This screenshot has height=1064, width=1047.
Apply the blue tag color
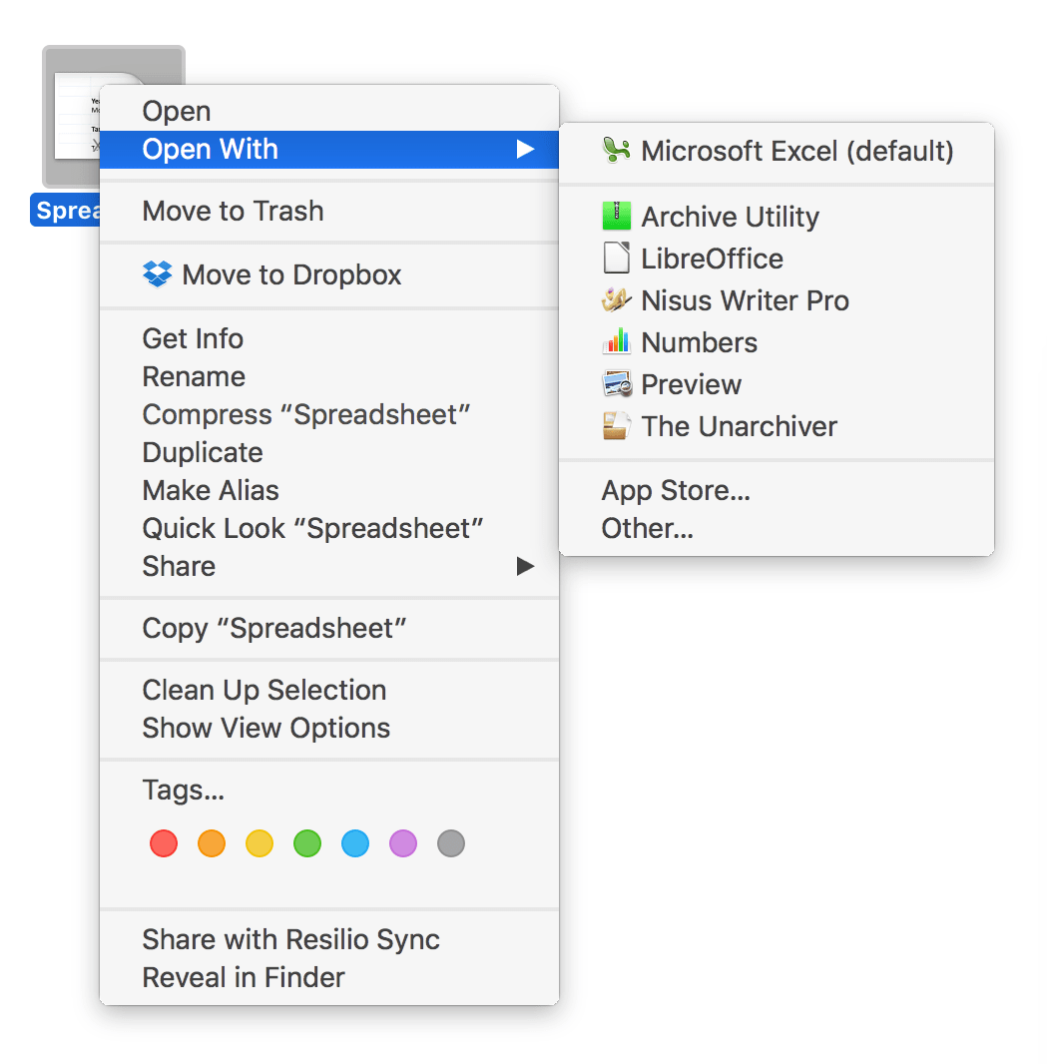pyautogui.click(x=355, y=843)
